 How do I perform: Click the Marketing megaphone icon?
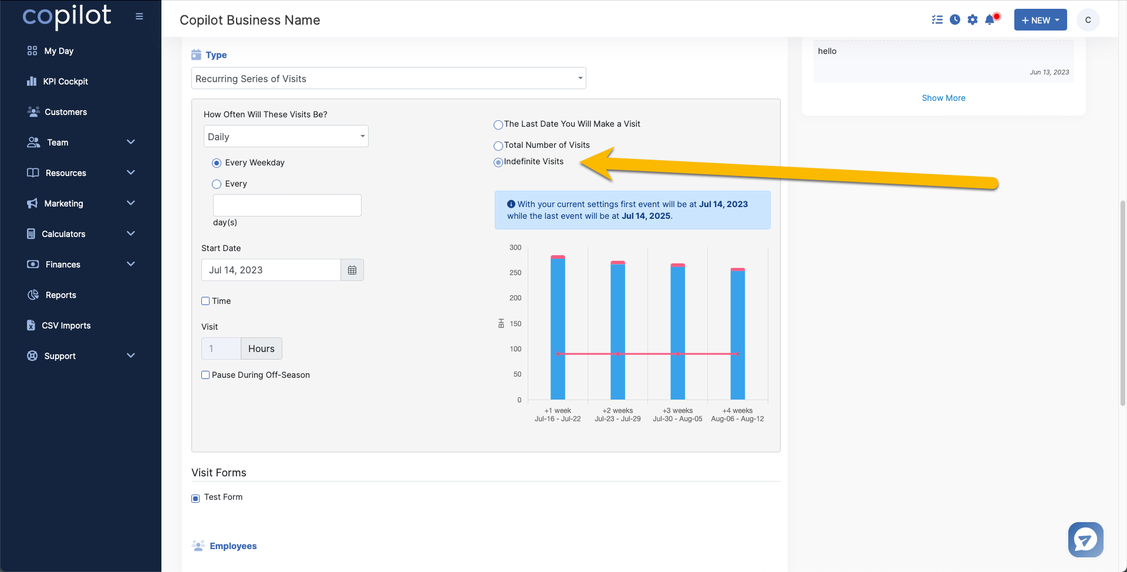click(x=32, y=204)
